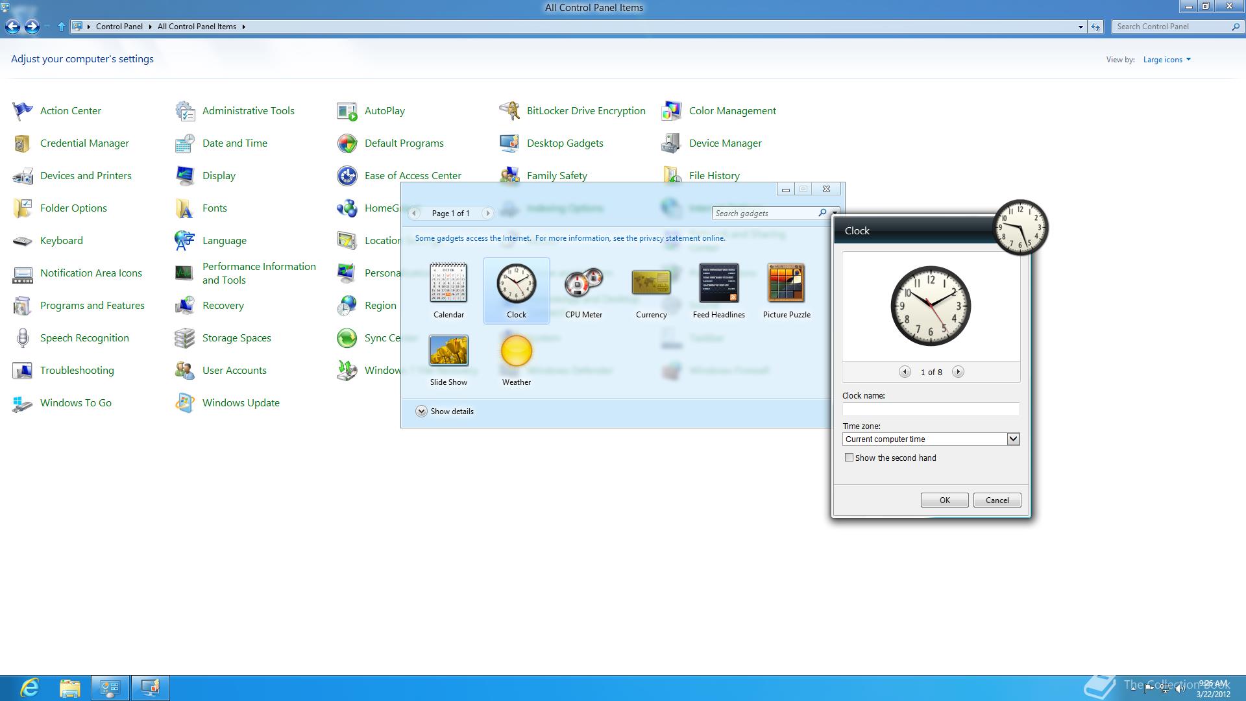Click Control Panel in address breadcrumb
Viewport: 1246px width, 701px height.
tap(119, 27)
